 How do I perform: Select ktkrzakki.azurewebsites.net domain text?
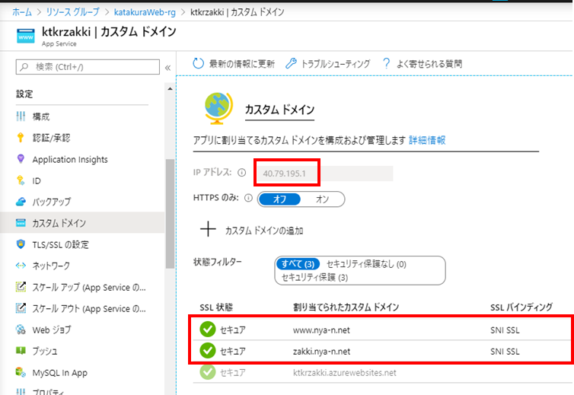pyautogui.click(x=344, y=373)
